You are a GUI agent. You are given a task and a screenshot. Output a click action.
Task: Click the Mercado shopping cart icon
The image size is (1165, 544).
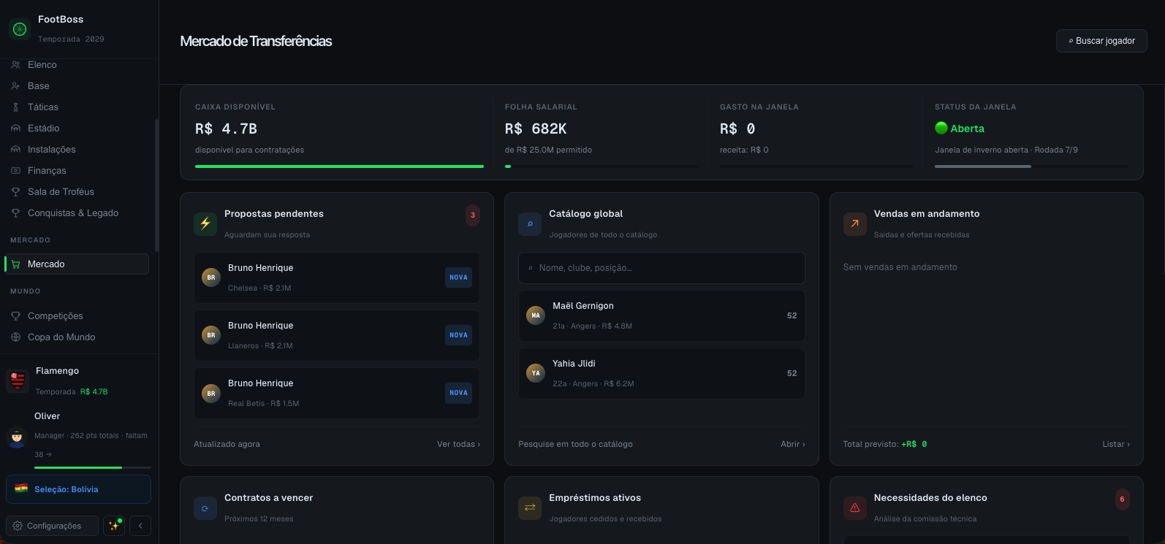tap(15, 264)
